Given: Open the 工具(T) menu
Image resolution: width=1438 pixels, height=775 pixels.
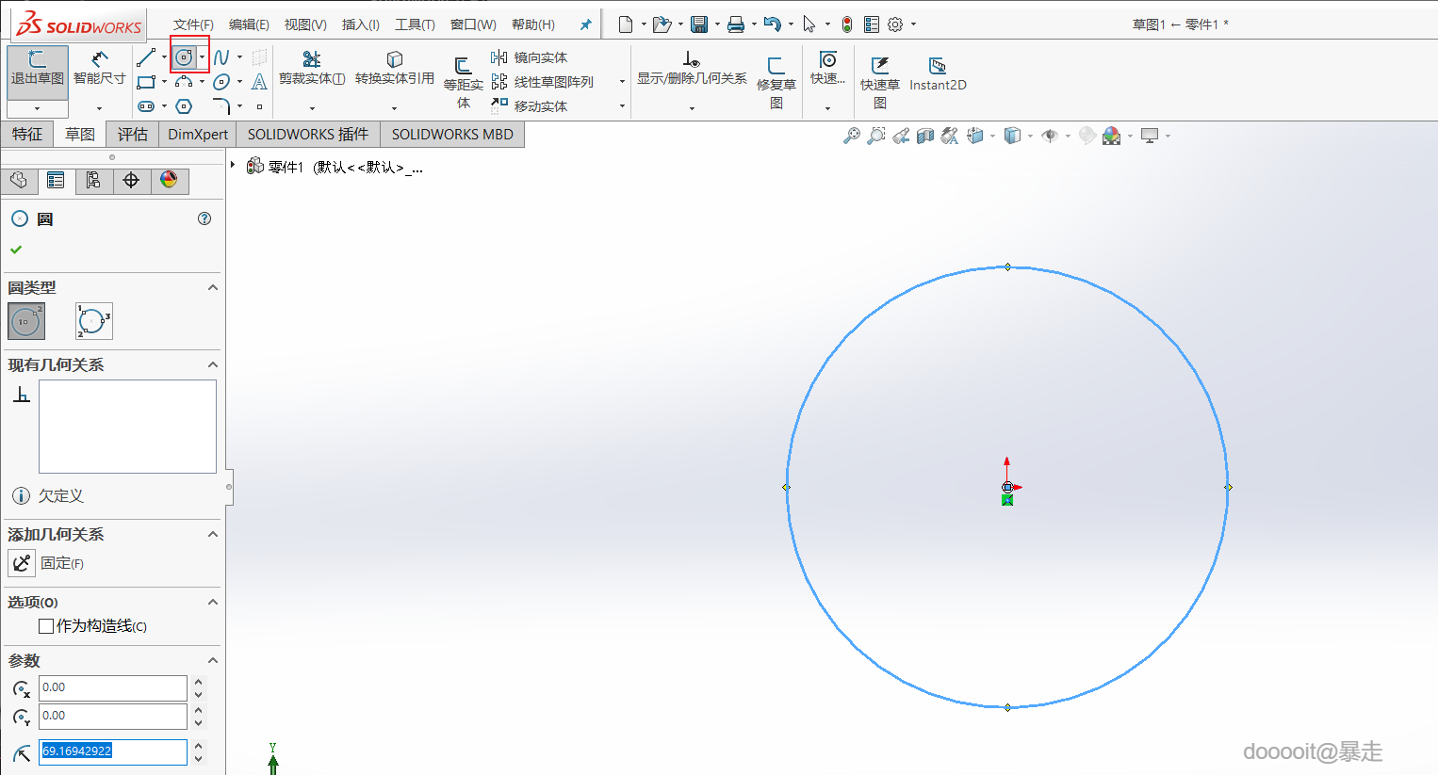Looking at the screenshot, I should point(415,24).
